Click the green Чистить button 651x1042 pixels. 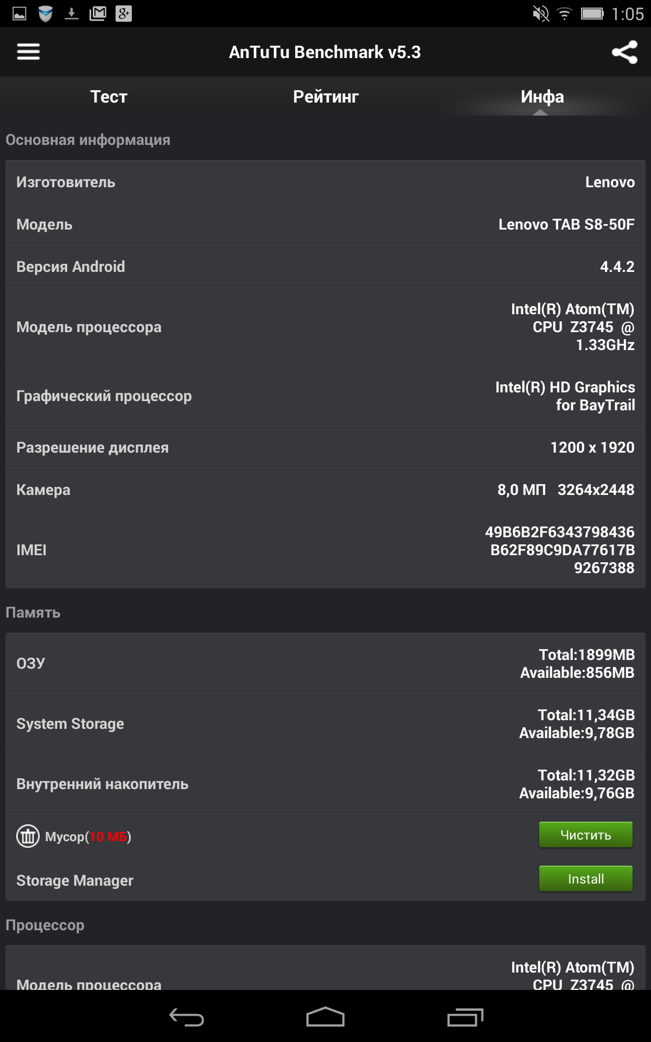[586, 835]
